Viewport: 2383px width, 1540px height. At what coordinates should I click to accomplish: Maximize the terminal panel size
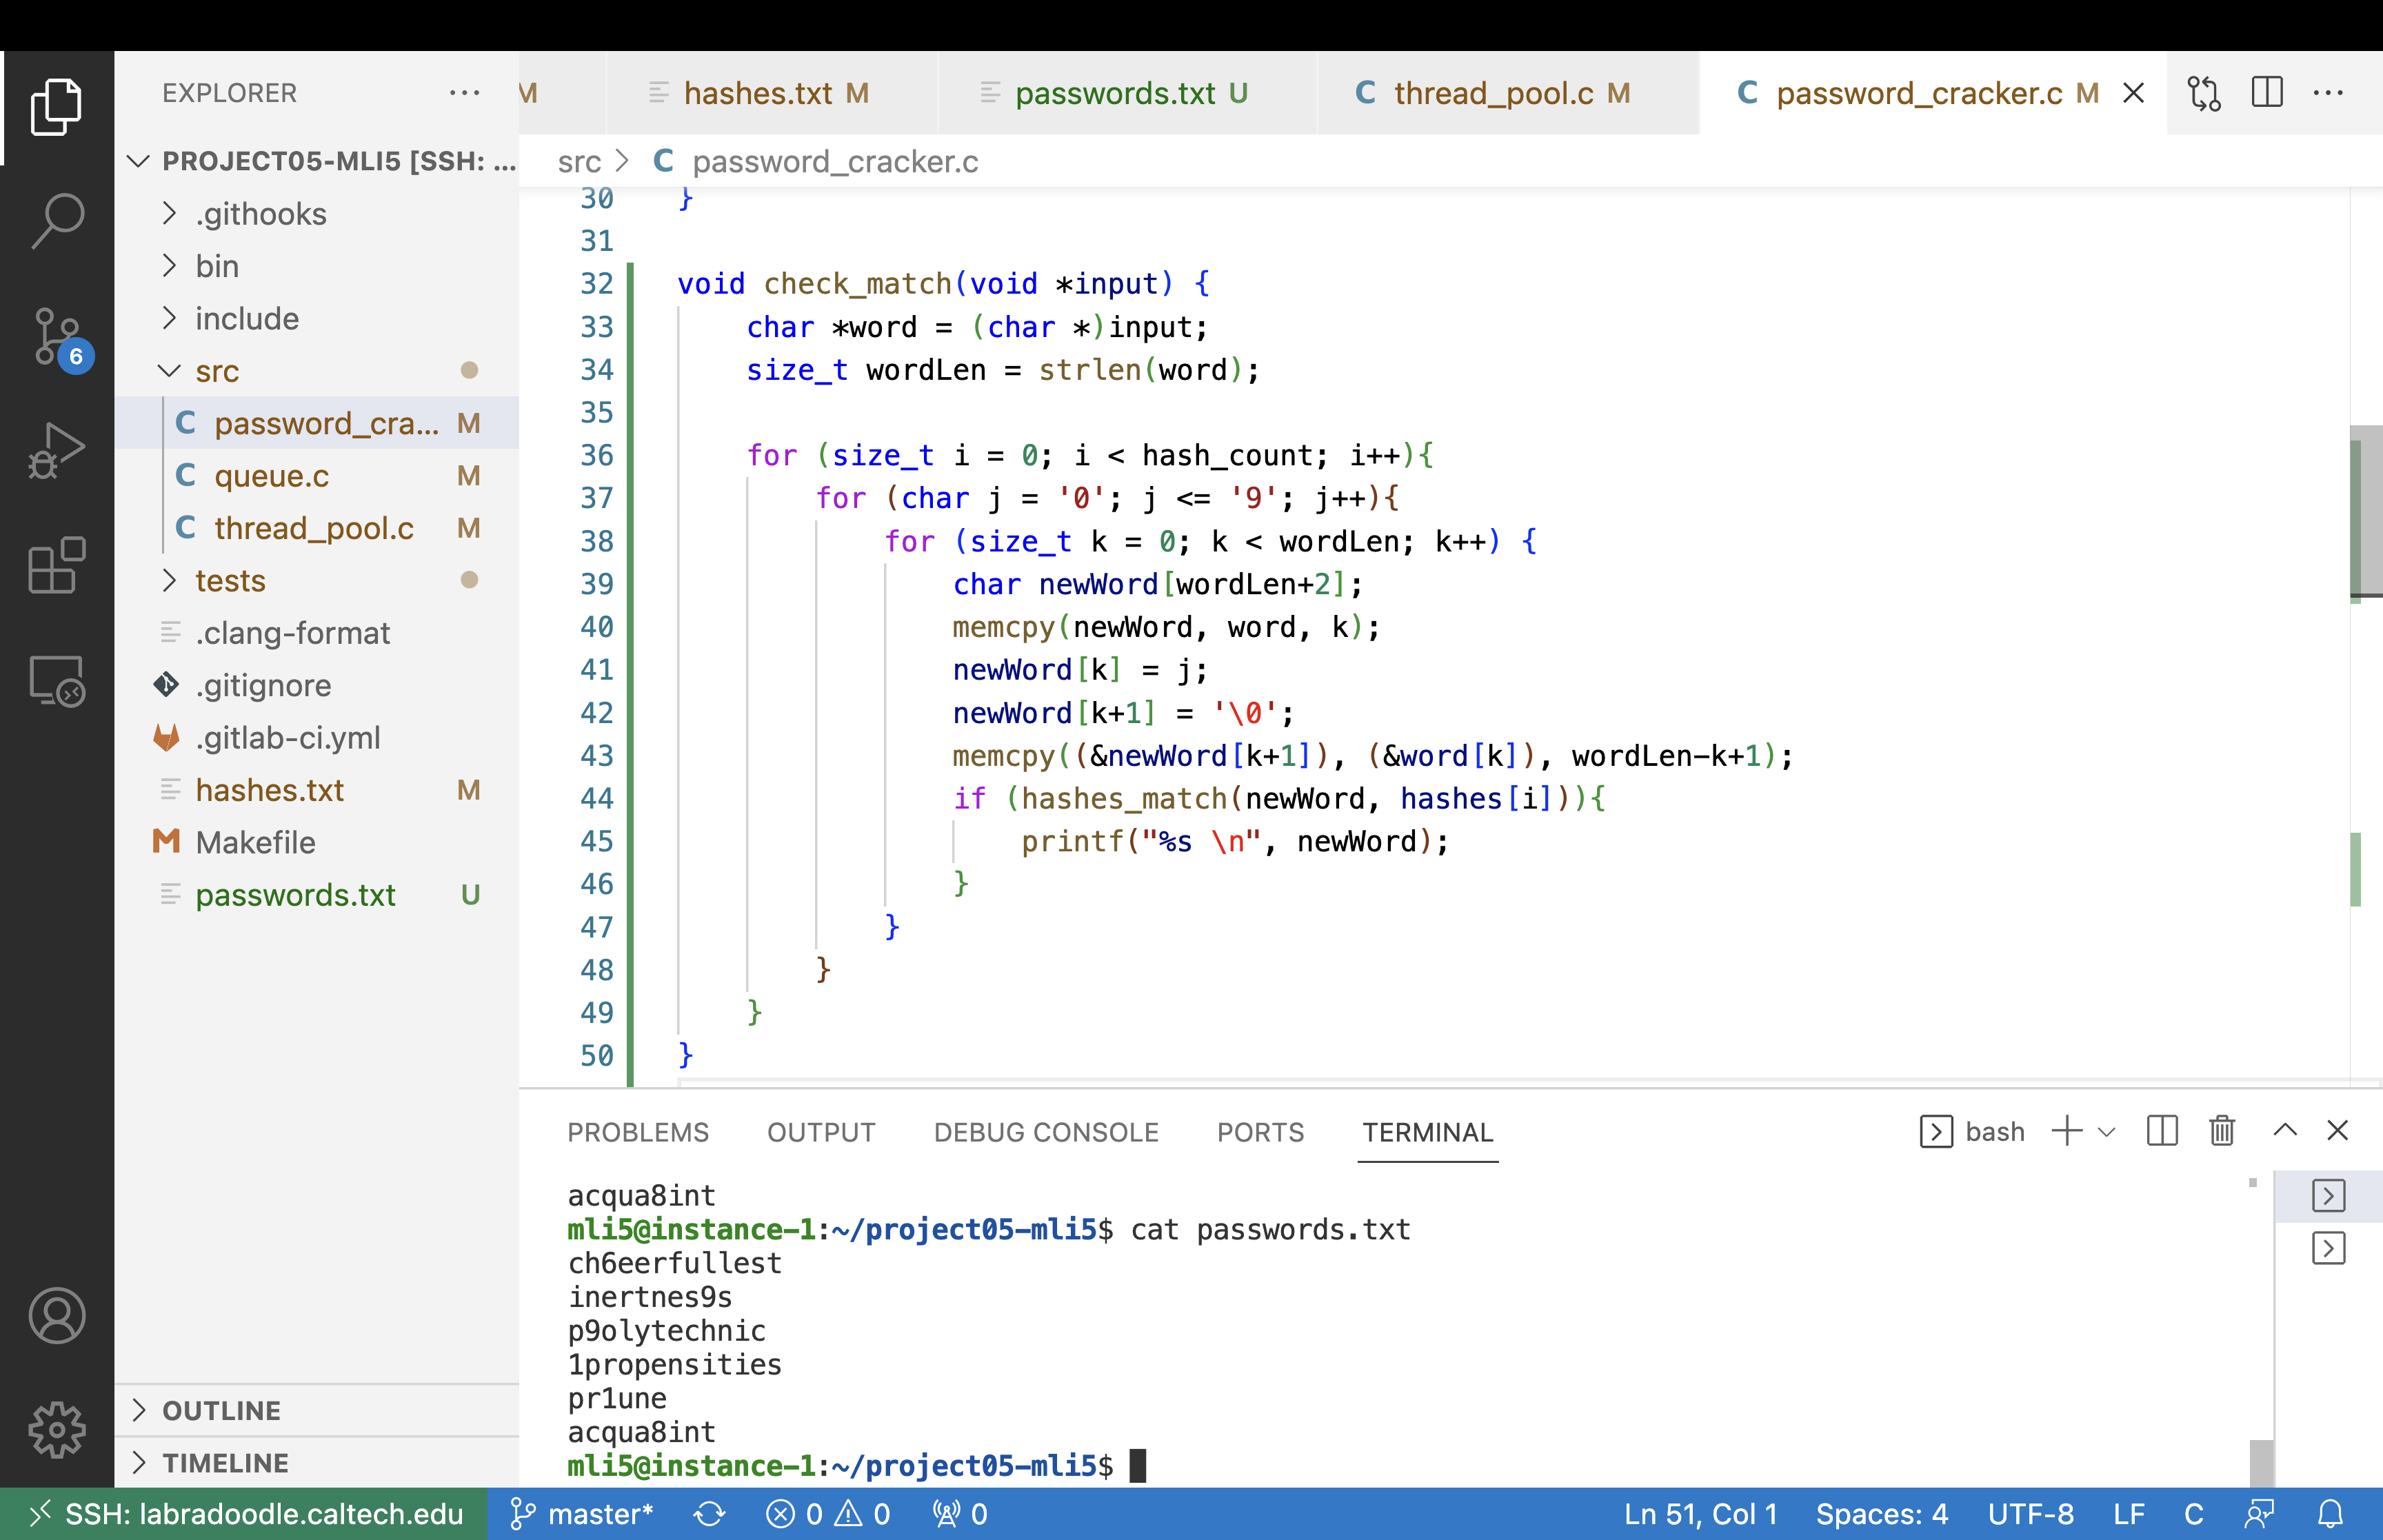point(2285,1131)
